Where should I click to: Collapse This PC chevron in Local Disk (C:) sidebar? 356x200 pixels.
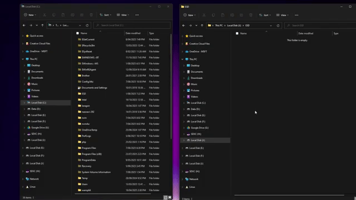coord(23,59)
